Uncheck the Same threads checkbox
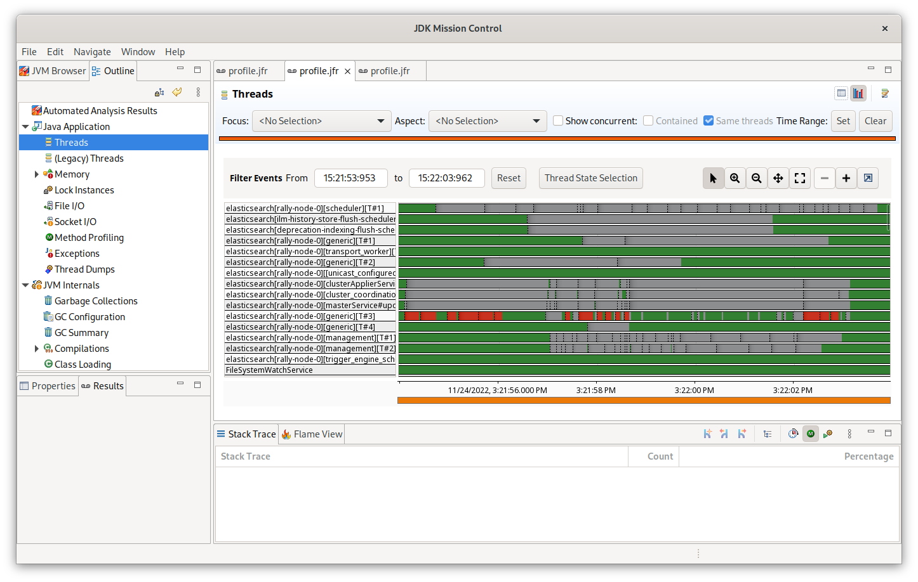 (708, 120)
